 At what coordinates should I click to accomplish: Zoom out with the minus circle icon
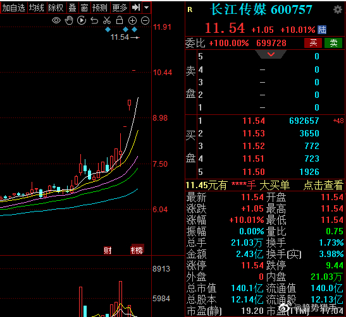[145, 21]
